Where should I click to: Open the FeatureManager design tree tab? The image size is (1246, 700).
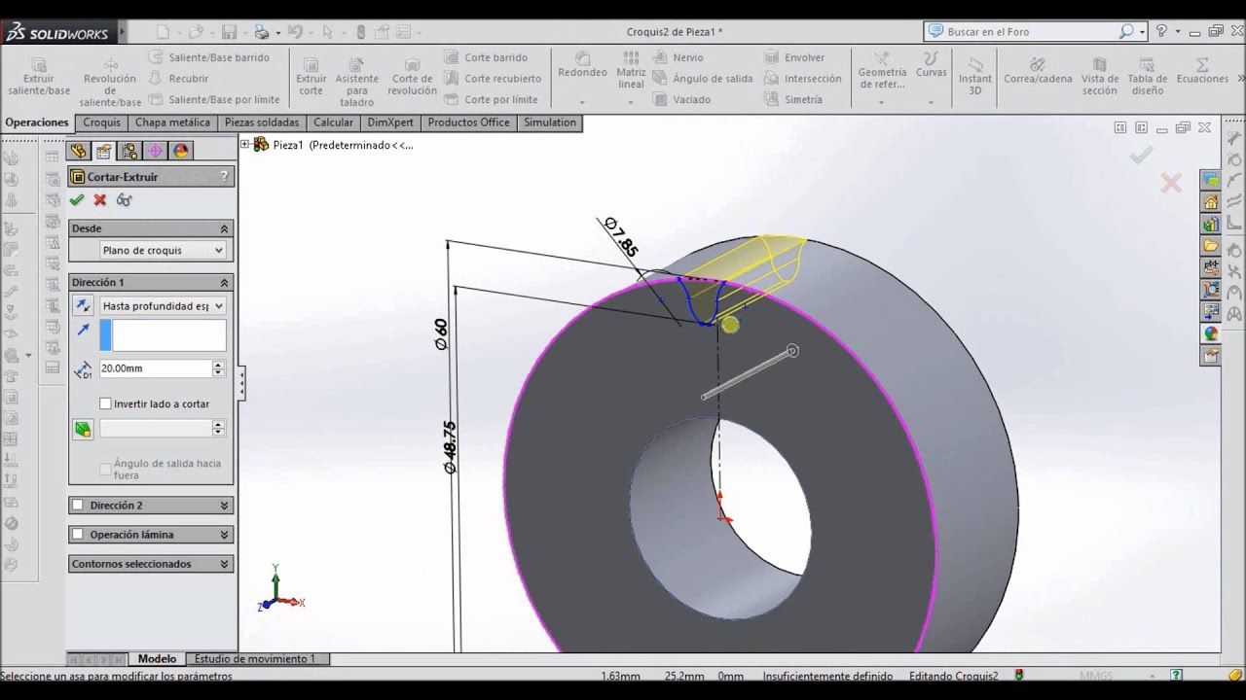79,151
